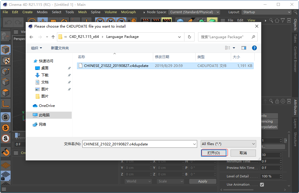Click the 打开(O) open button
Screen dimensions: 299x193
point(214,153)
